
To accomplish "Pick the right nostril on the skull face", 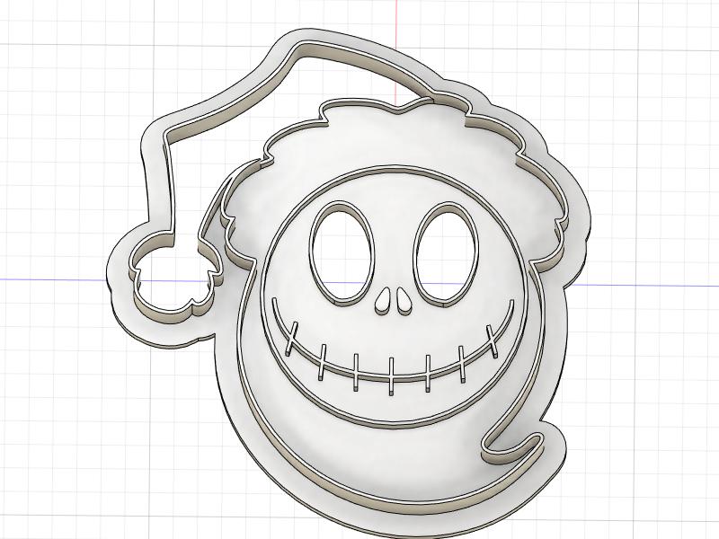I will 403,301.
